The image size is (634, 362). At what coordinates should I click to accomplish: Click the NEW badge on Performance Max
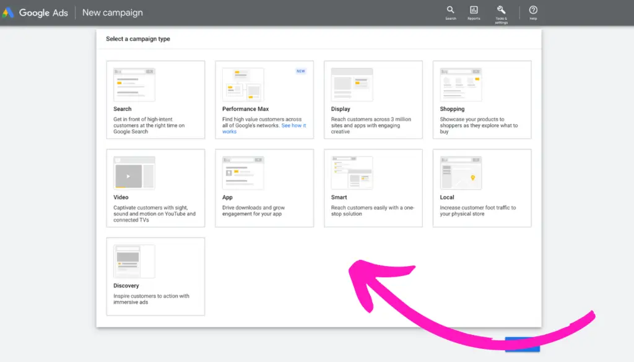point(301,71)
